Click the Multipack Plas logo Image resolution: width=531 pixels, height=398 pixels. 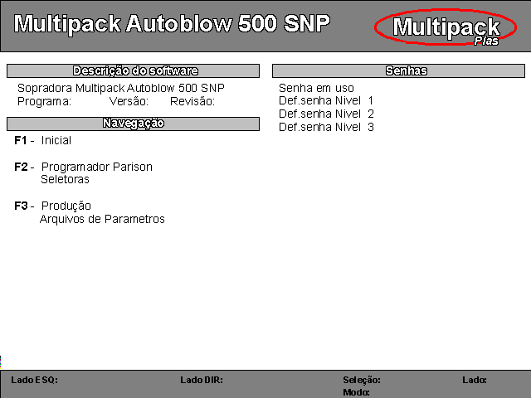point(446,27)
